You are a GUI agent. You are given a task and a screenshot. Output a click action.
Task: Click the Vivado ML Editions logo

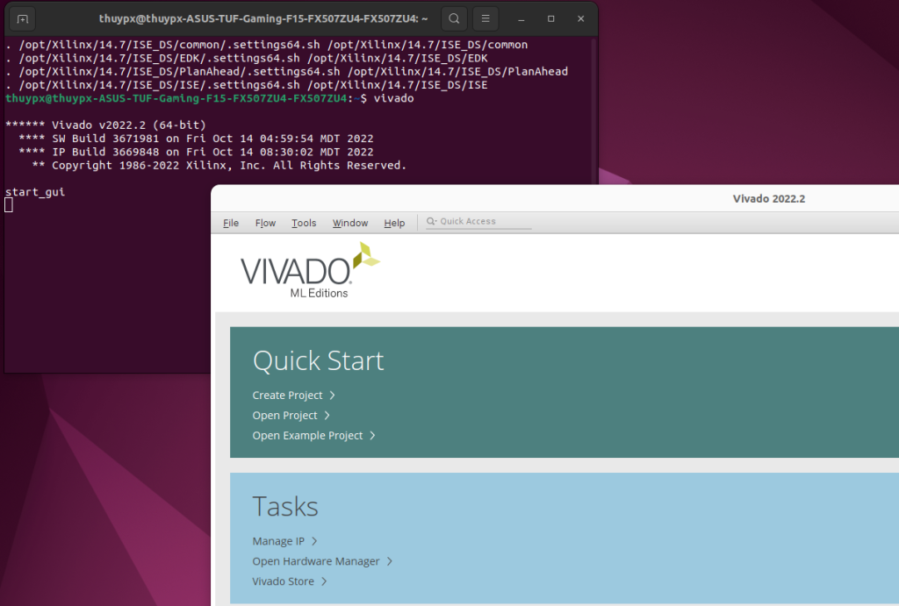[310, 270]
